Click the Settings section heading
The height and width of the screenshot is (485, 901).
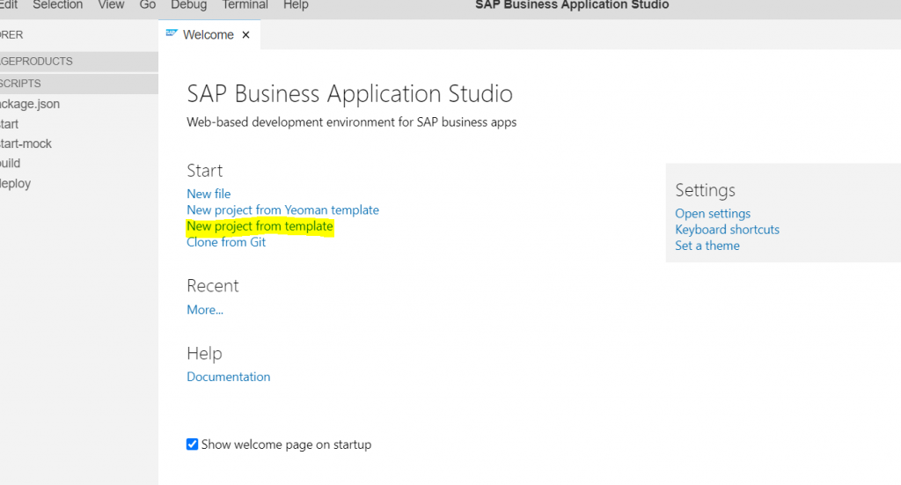pyautogui.click(x=705, y=190)
